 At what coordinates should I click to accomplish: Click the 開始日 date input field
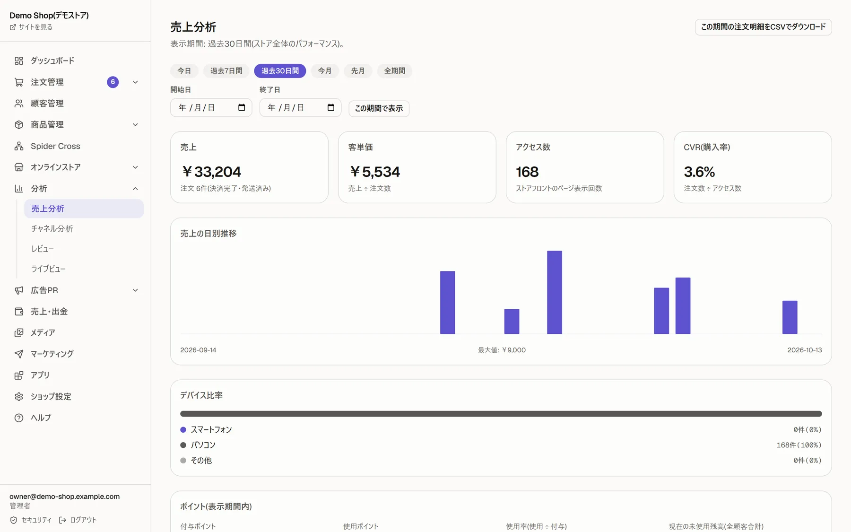pos(211,108)
